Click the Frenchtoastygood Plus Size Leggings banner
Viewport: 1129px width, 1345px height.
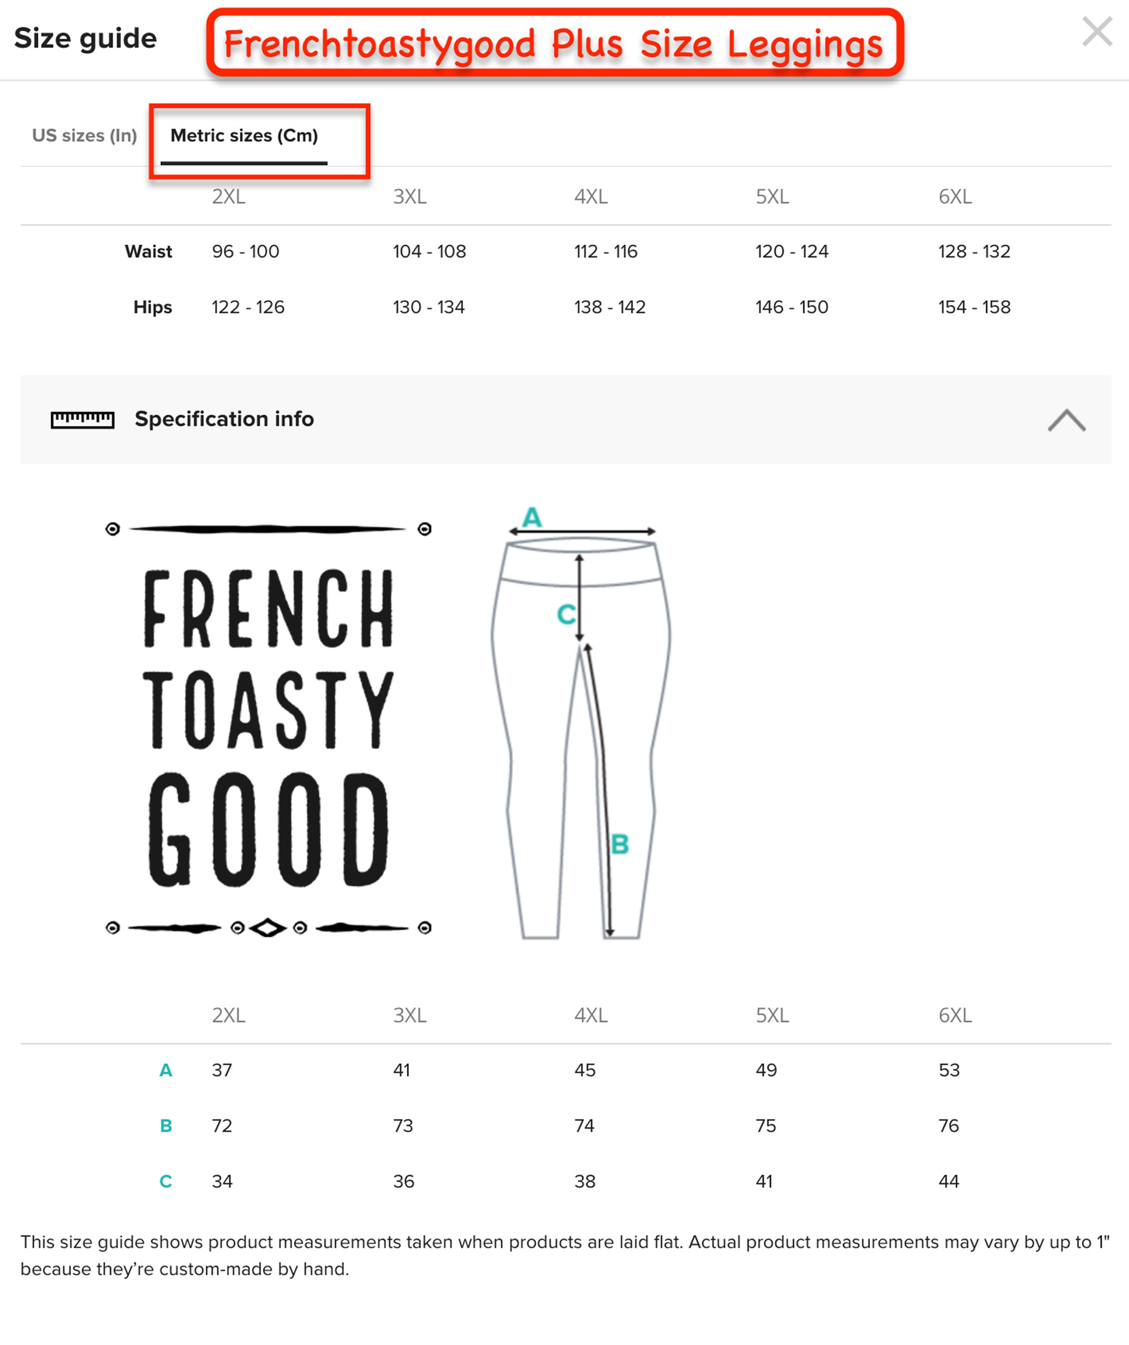pyautogui.click(x=555, y=43)
